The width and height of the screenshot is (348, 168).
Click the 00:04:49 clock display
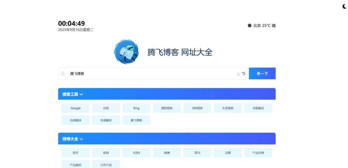[71, 23]
